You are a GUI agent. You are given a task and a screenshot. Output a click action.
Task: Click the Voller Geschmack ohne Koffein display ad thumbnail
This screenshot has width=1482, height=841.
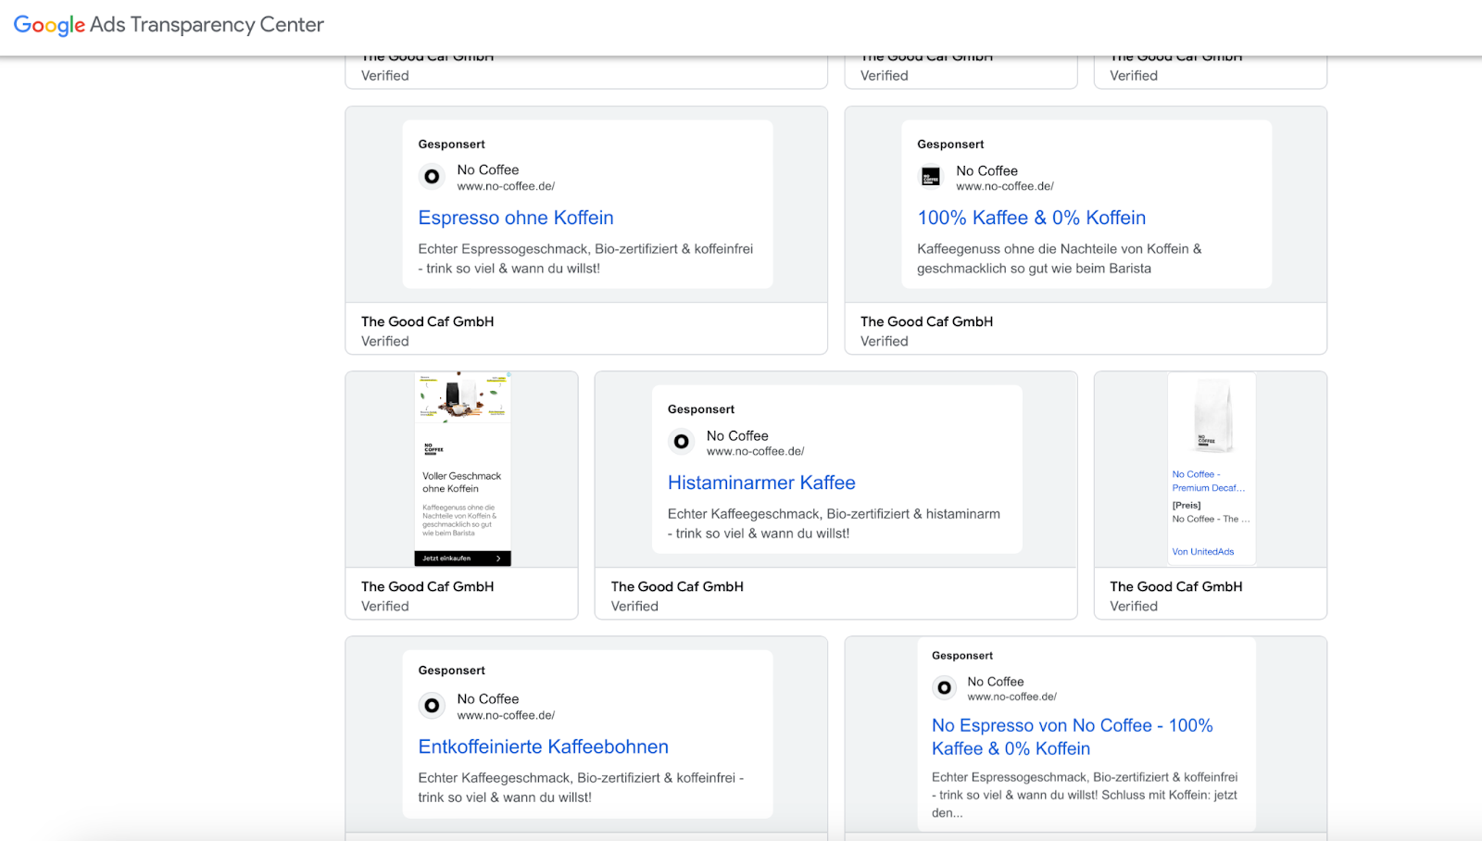point(462,470)
